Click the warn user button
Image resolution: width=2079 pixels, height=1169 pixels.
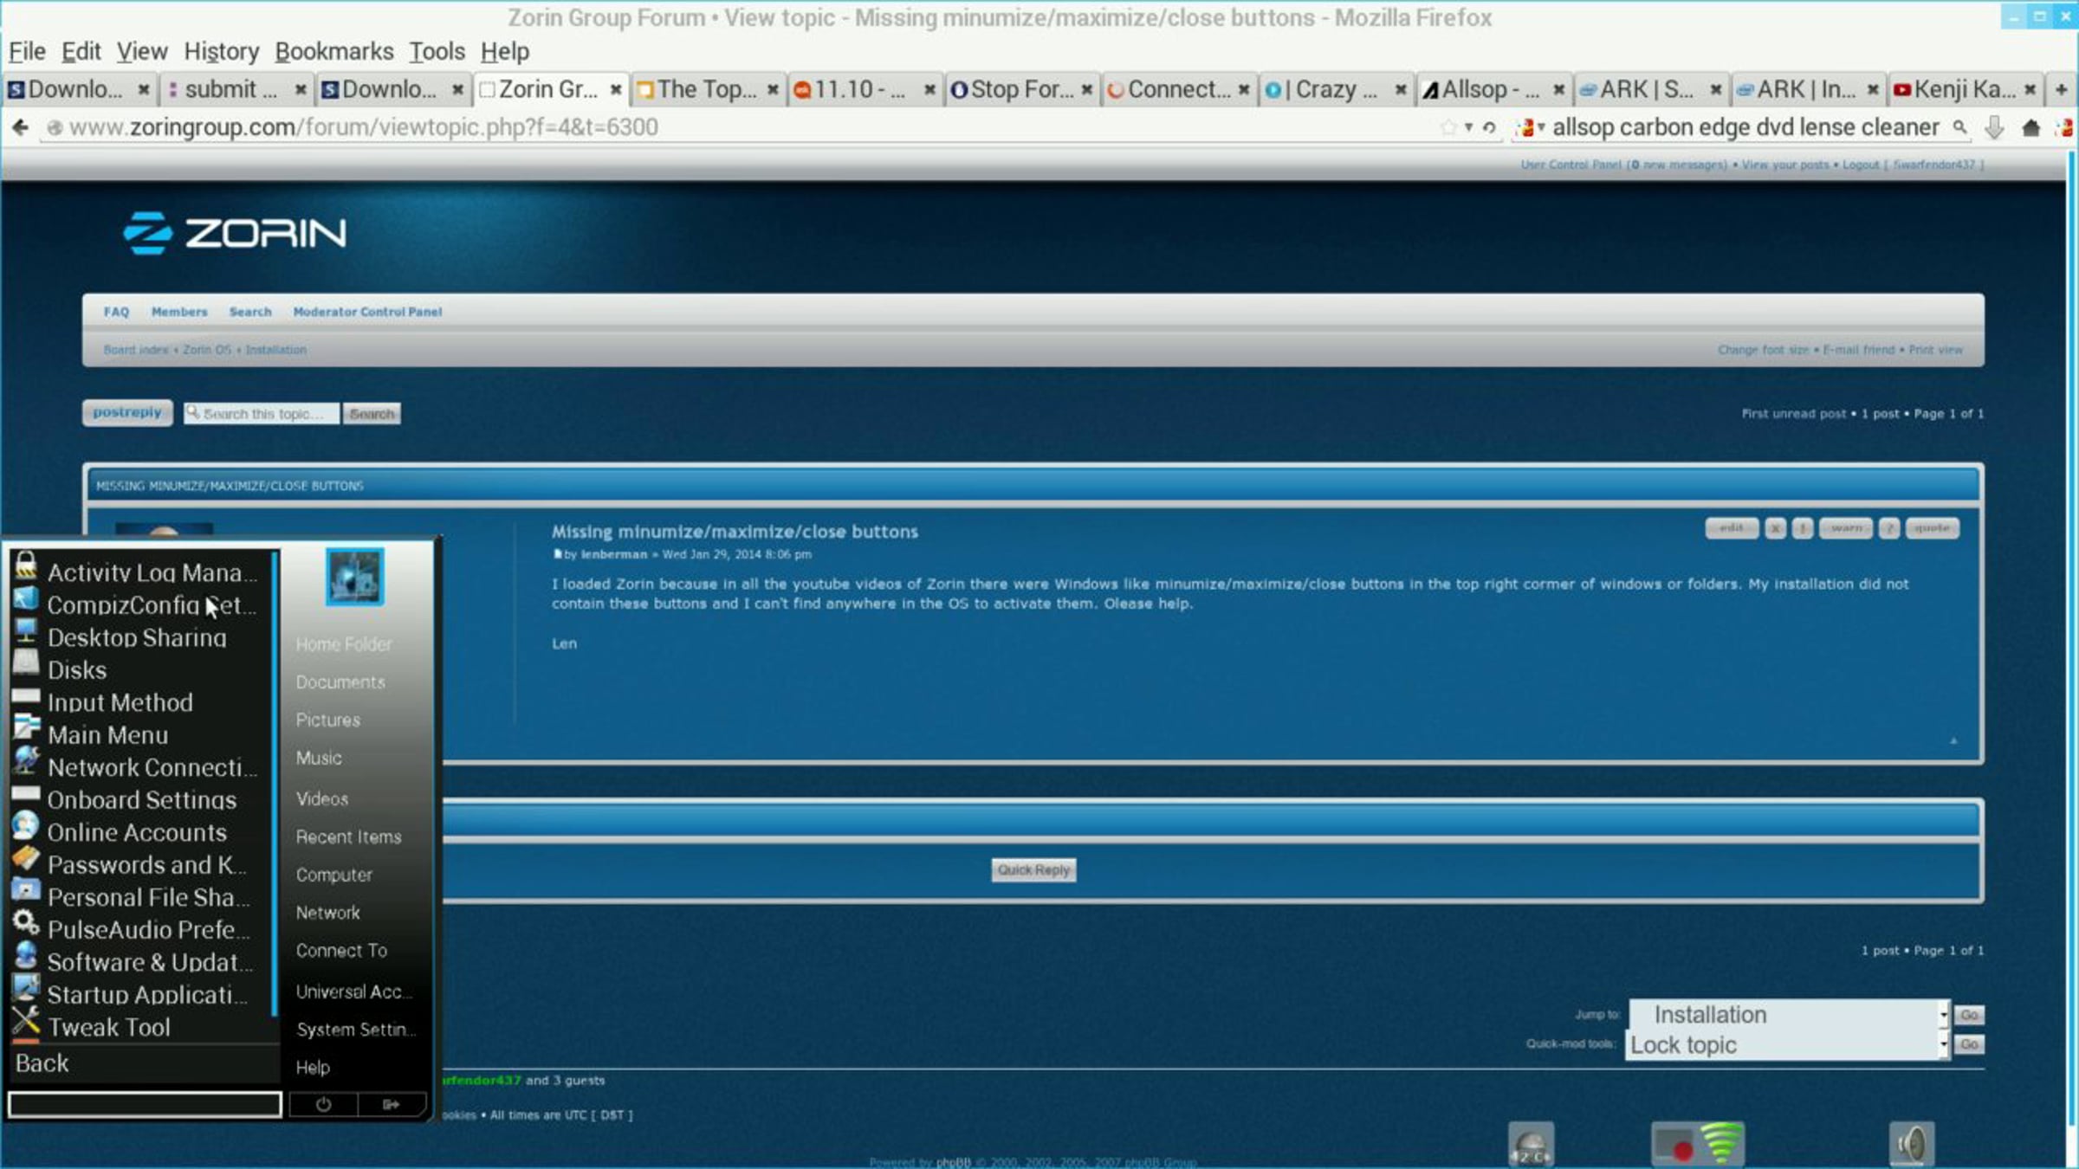[x=1846, y=528]
